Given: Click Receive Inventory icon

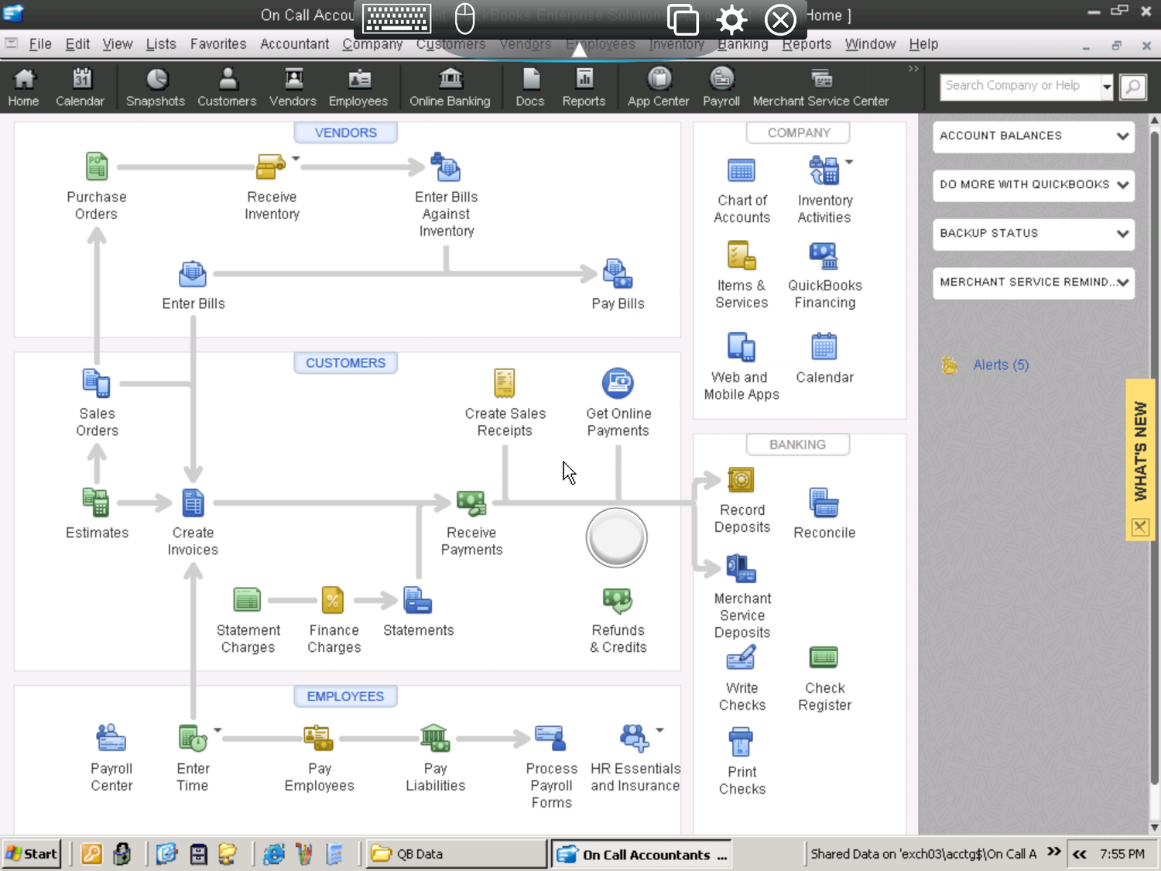Looking at the screenshot, I should tap(271, 166).
